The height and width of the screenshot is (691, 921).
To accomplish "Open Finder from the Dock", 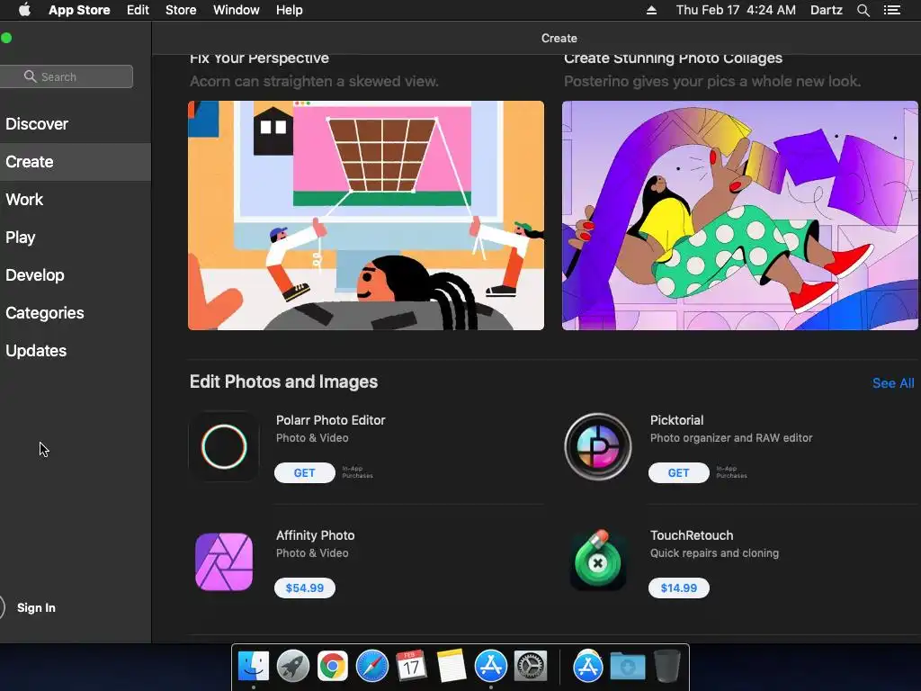I will click(x=254, y=667).
